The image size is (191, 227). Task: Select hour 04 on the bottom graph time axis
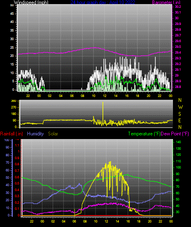point(64,221)
